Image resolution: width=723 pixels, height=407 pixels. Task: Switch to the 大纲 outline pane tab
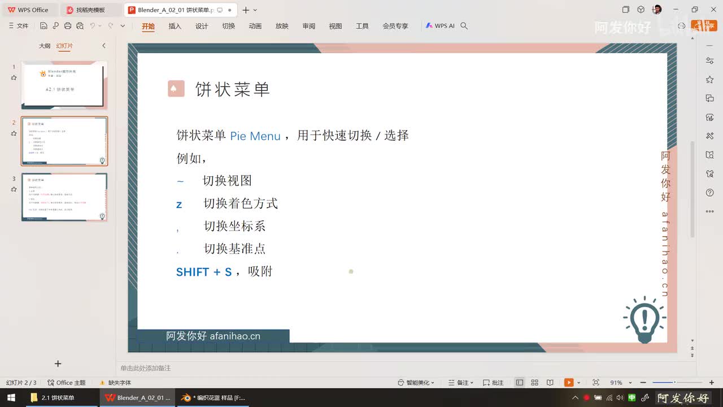[x=45, y=46]
